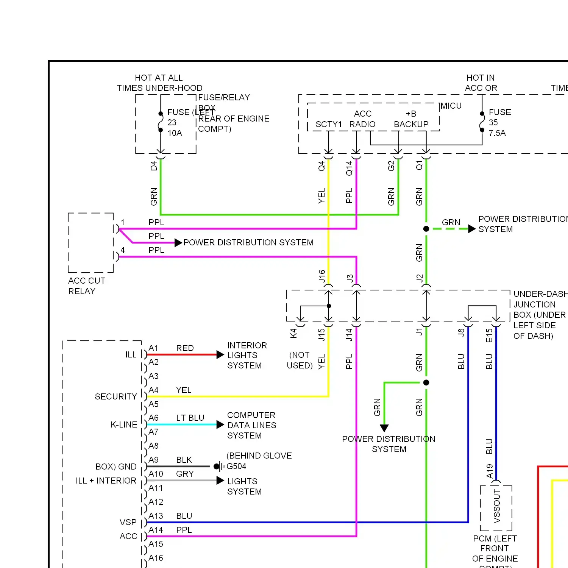Click the '(NOT USED)' note
Viewport: 568px width, 568px height.
(300, 360)
